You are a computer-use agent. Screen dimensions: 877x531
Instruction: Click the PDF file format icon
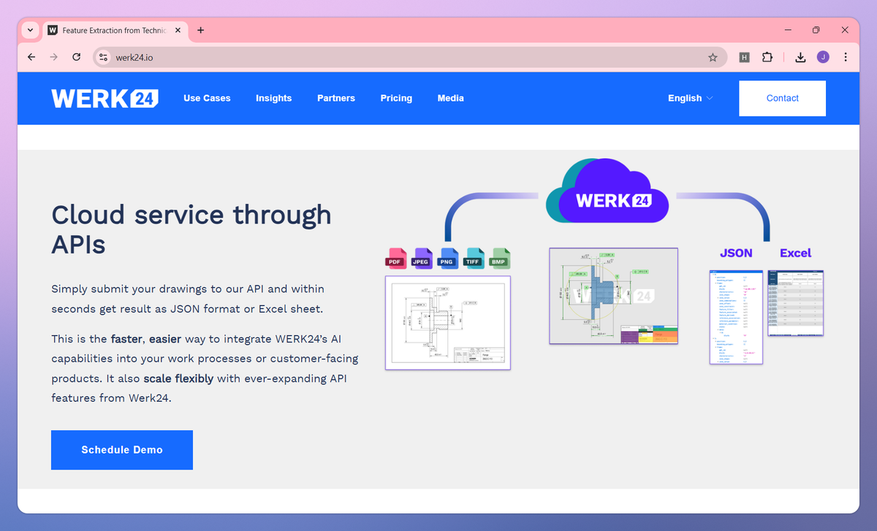pos(395,259)
